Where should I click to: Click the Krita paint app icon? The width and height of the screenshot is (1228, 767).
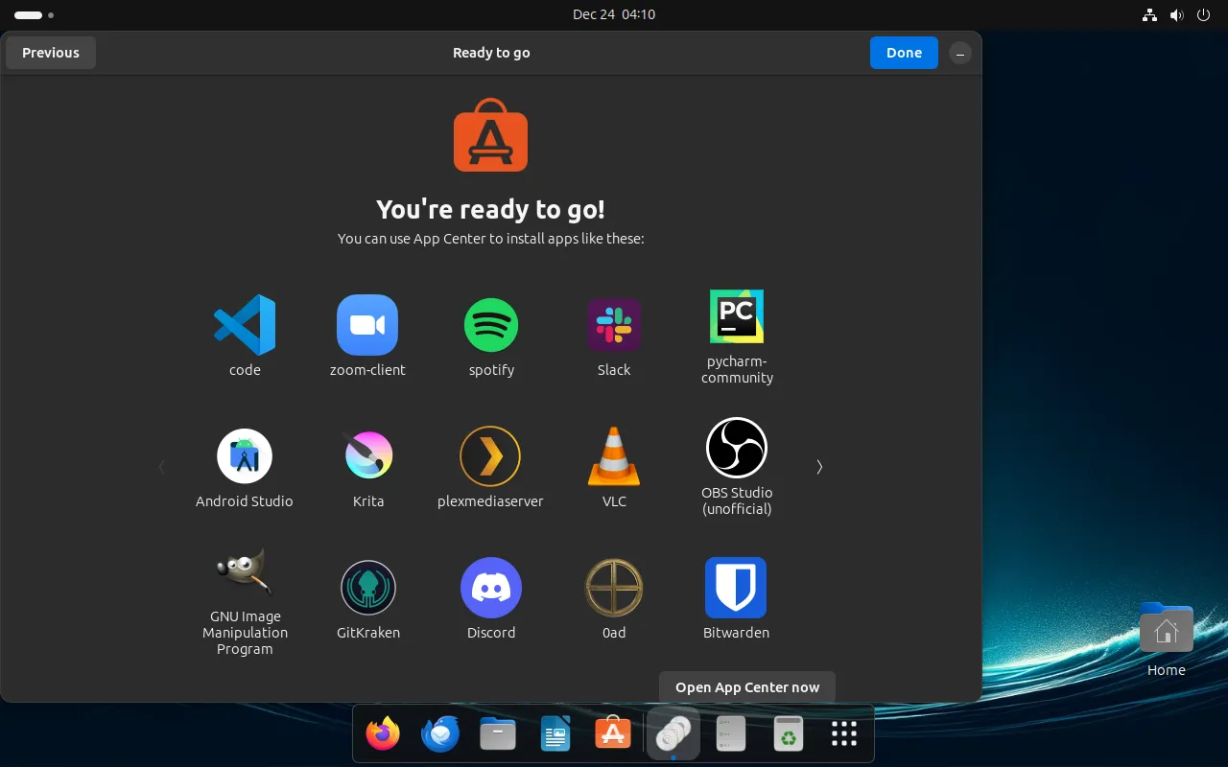368,456
